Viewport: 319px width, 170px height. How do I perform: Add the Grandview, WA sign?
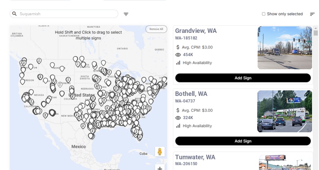[x=243, y=78]
